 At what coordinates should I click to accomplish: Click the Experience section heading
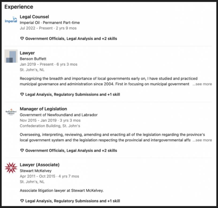(19, 7)
